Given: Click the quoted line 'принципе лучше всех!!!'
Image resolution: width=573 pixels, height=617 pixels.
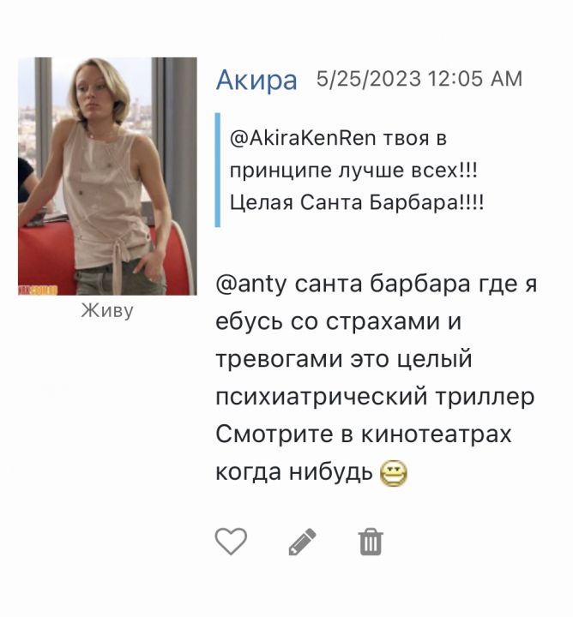Looking at the screenshot, I should click(x=353, y=171).
